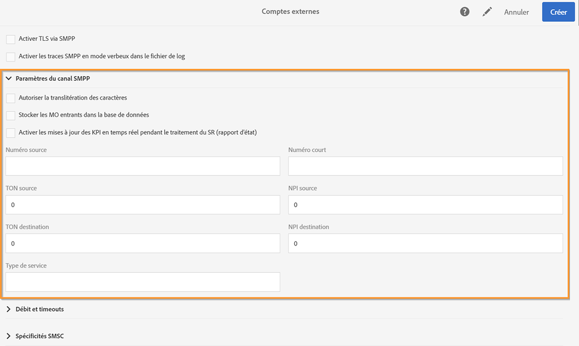Click the Annuler button
Screen dimensions: 579x346
pyautogui.click(x=517, y=12)
